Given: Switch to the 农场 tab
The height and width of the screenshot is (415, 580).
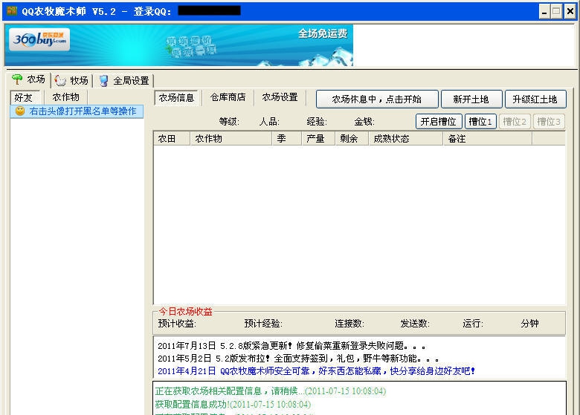Looking at the screenshot, I should 29,79.
